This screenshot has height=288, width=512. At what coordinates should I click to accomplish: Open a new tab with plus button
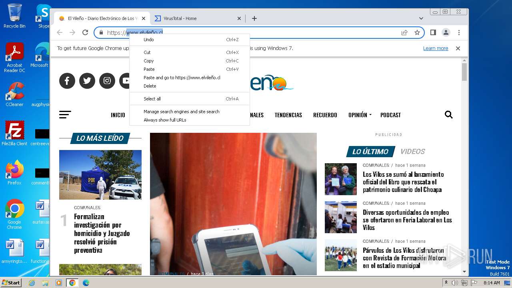coord(254,18)
